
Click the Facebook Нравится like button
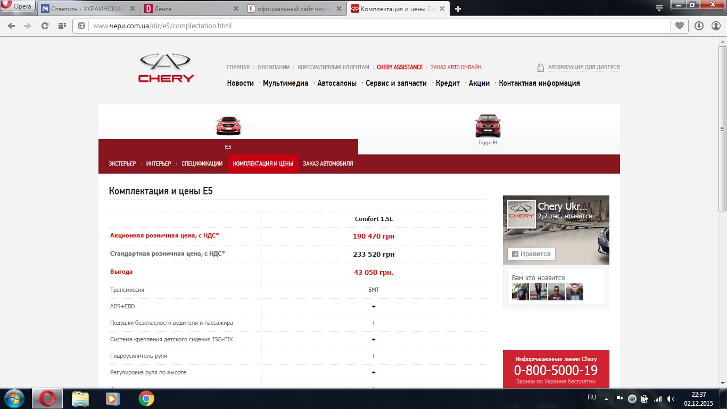coord(531,254)
